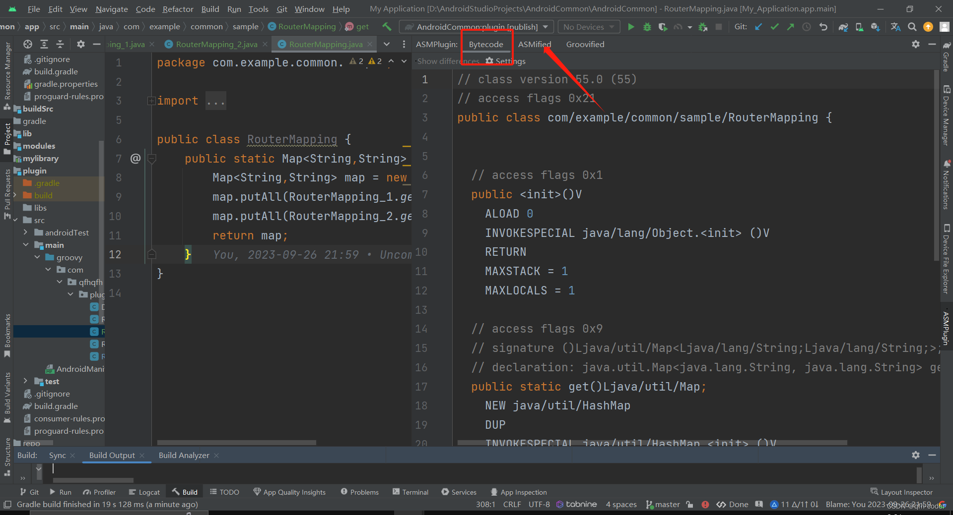953x515 pixels.
Task: Expand the test folder in tree
Action: pos(25,381)
